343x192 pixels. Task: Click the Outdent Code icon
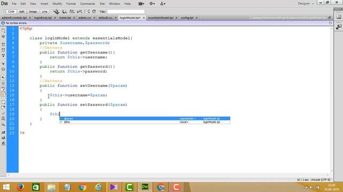(x=3, y=138)
